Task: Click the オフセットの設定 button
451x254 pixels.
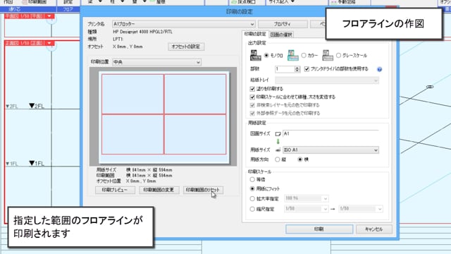Action: [186, 47]
